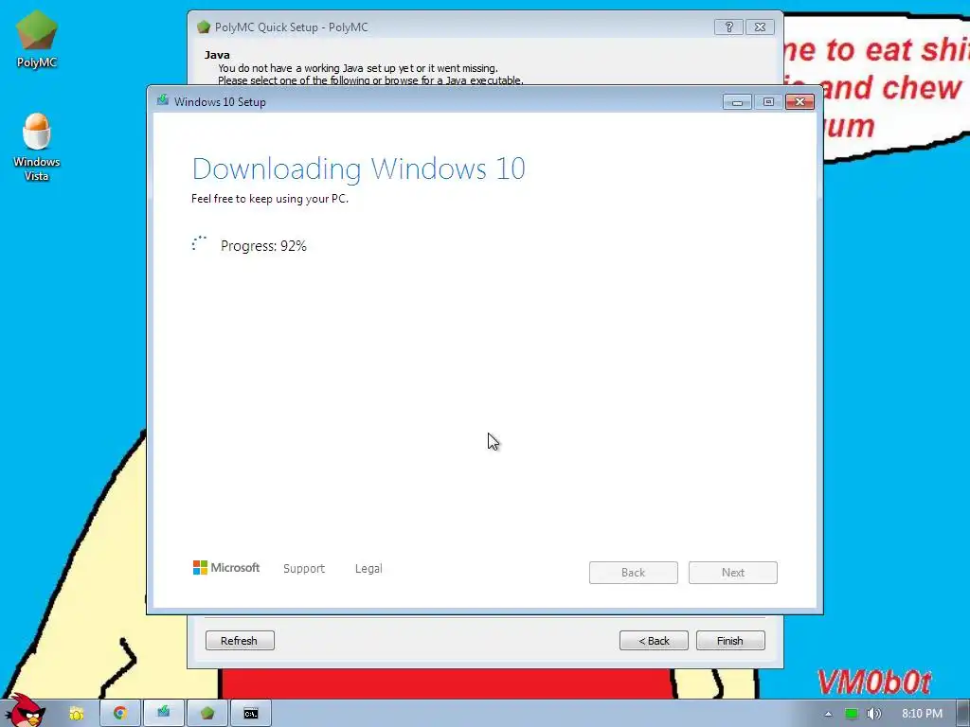This screenshot has width=970, height=727.
Task: Click Finish in PolyMC Quick Setup
Action: click(x=730, y=641)
